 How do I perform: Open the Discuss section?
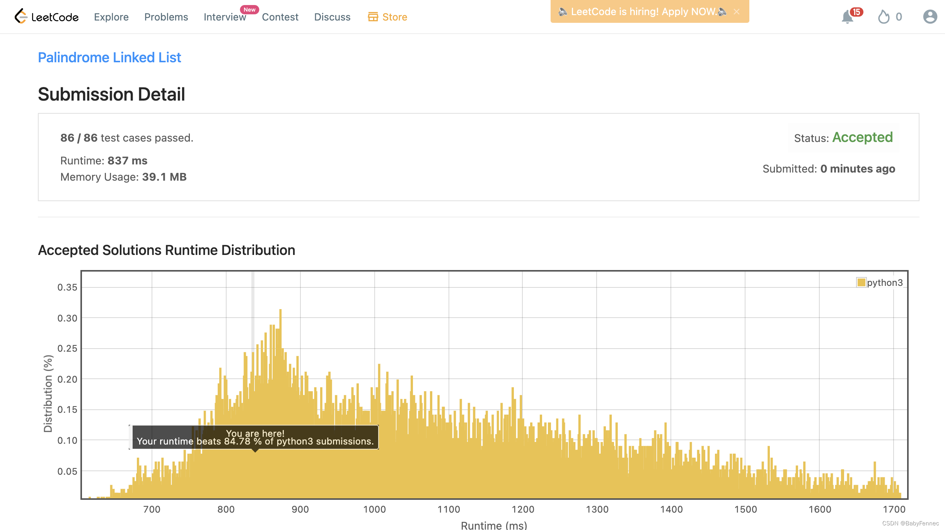(332, 17)
